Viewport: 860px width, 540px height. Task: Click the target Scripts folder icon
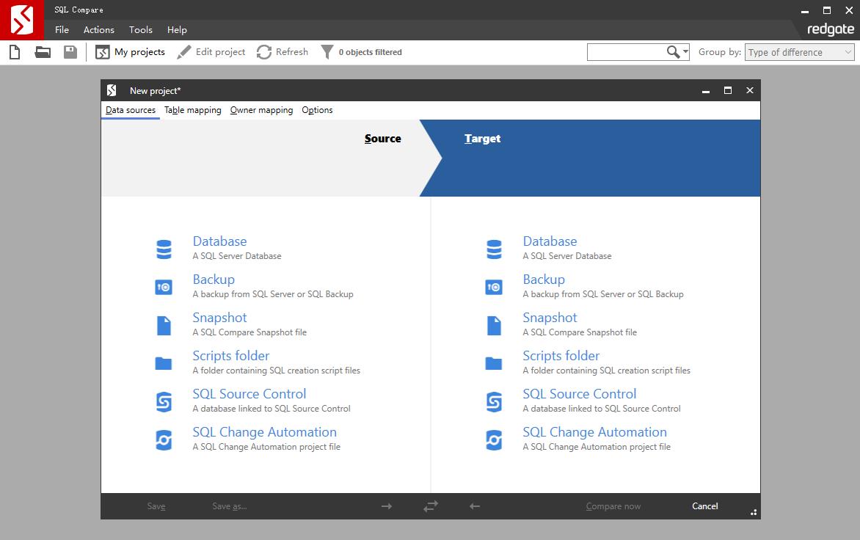[494, 364]
